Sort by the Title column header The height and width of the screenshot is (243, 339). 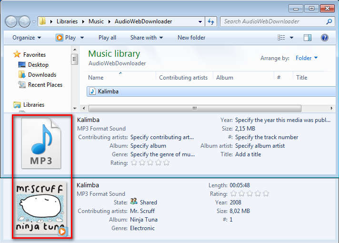(x=301, y=78)
